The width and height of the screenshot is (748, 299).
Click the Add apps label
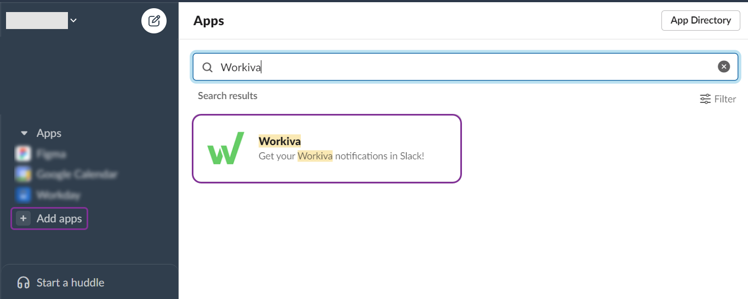pos(59,219)
